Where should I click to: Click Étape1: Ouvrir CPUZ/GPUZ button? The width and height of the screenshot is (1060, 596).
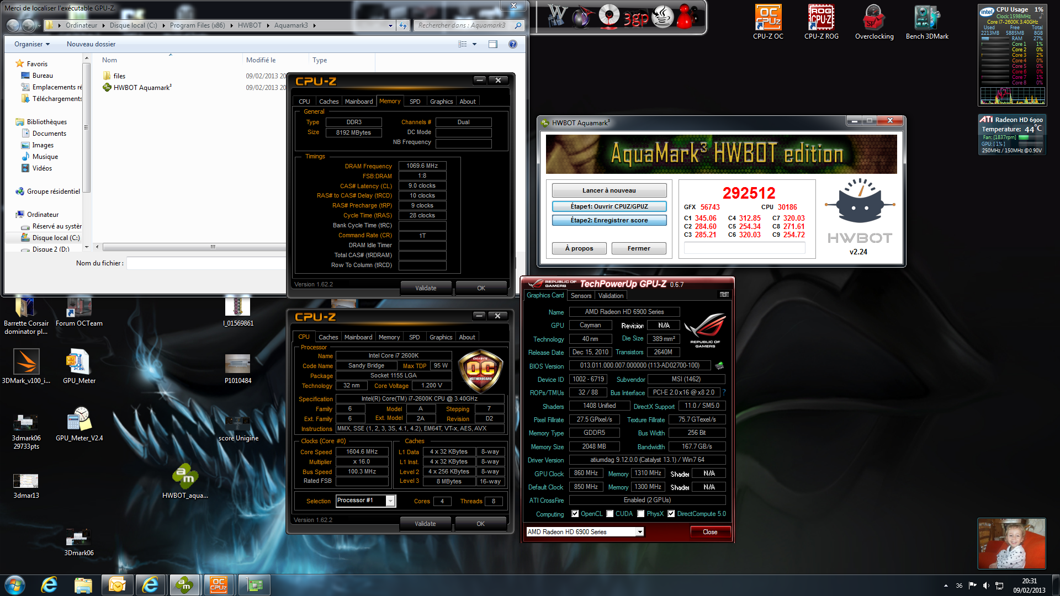[609, 206]
